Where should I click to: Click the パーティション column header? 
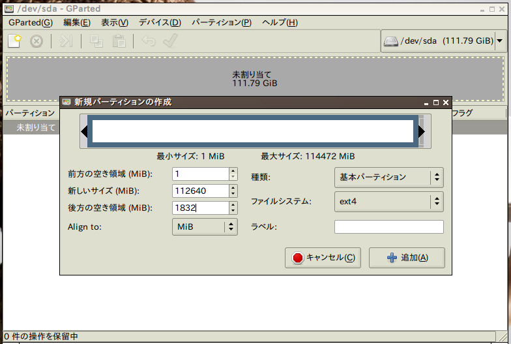pos(30,114)
